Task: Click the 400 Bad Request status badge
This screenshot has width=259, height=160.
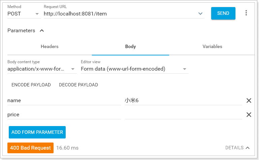Action: pos(30,148)
